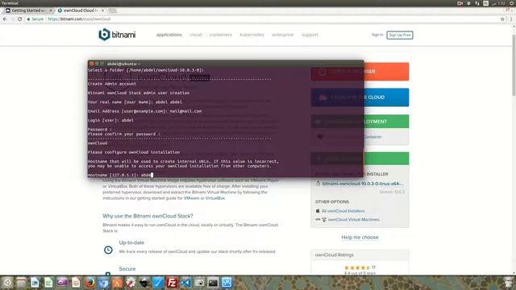This screenshot has height=290, width=516.
Task: Open the cloud nav item
Action: [x=196, y=35]
